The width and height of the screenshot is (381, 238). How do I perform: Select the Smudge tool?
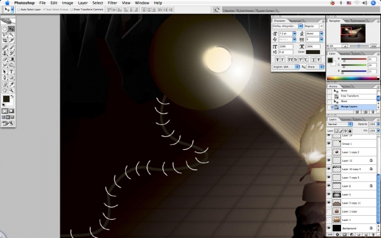coord(4,65)
